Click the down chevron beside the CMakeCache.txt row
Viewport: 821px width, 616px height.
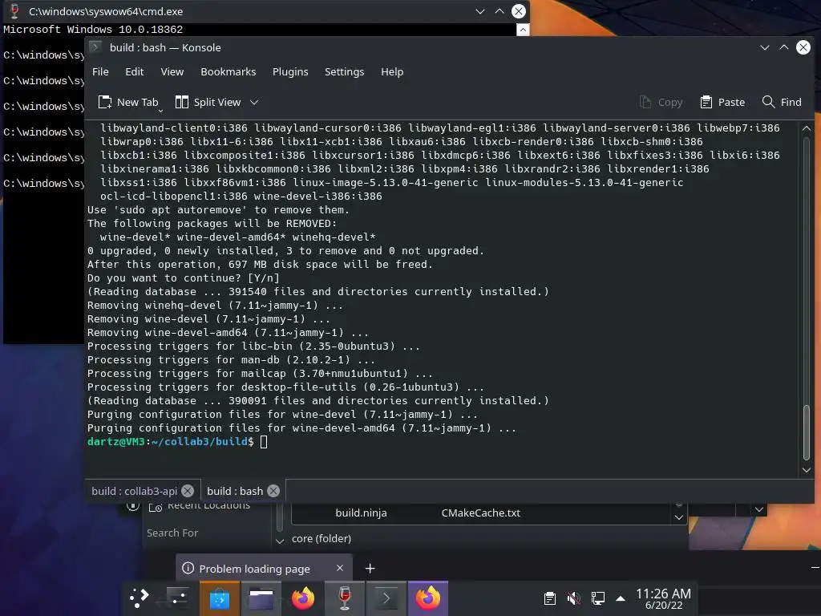point(678,517)
